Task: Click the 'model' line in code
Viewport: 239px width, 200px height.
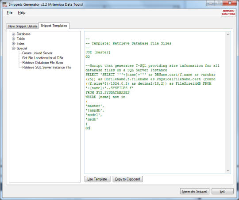Action: coord(93,115)
